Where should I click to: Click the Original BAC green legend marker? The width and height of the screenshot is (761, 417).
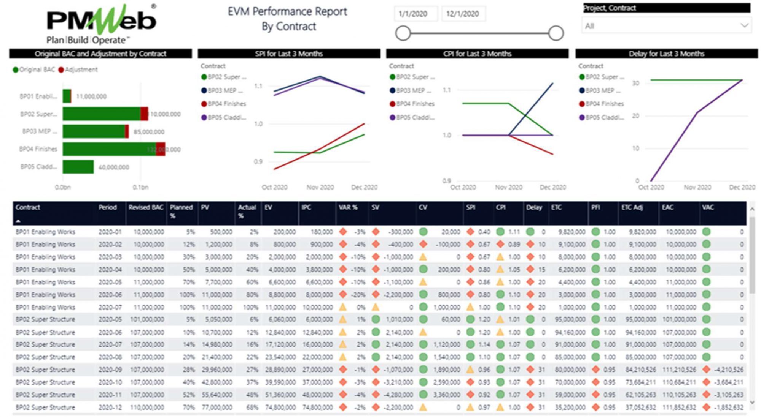(16, 69)
